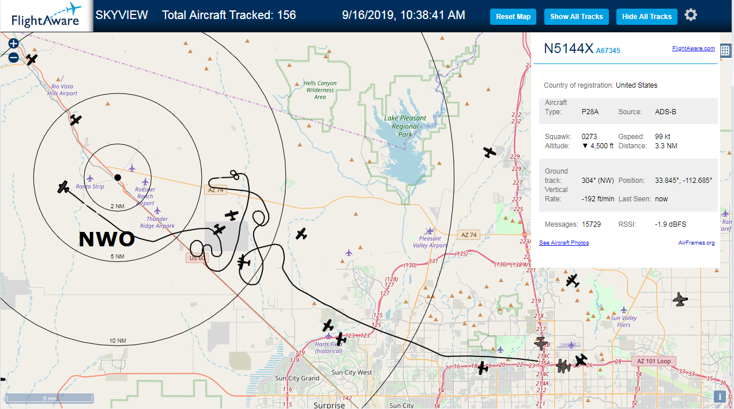Image resolution: width=734 pixels, height=409 pixels.
Task: Click the black receiver location dot
Action: pos(118,177)
